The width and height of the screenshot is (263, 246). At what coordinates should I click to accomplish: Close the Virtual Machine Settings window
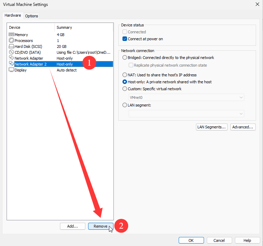[x=257, y=5]
